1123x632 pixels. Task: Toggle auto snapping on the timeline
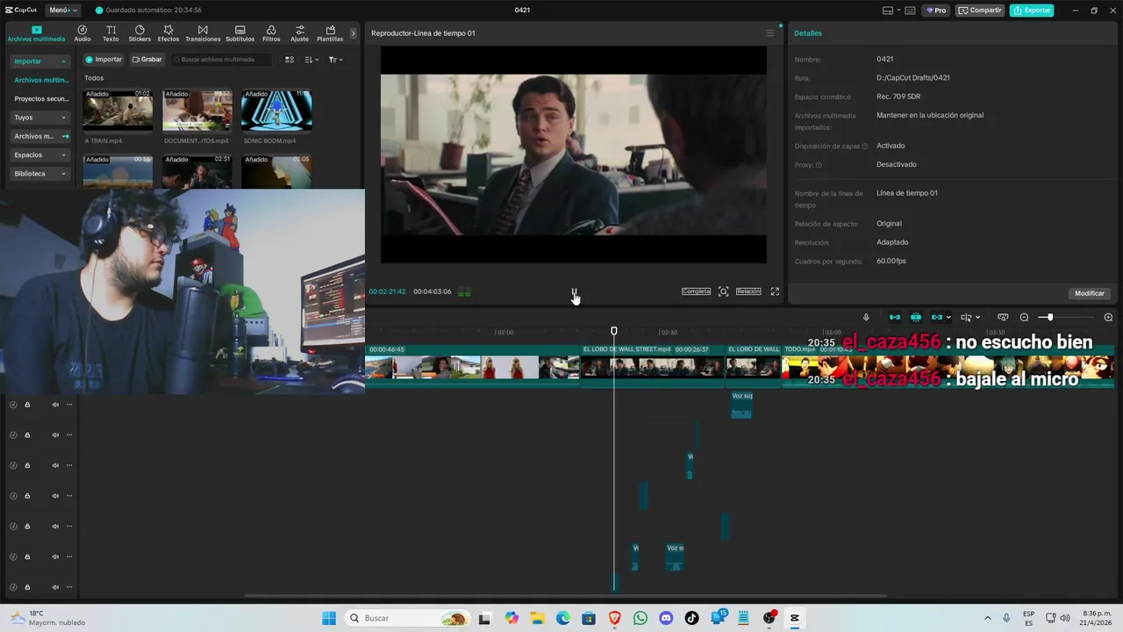(x=916, y=318)
